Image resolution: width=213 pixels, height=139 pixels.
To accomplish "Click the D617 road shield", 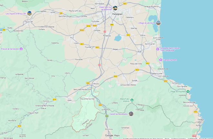I will tap(125, 4).
